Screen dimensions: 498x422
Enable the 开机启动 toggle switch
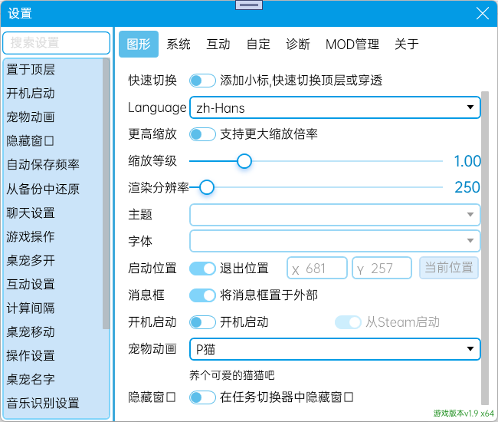click(202, 322)
